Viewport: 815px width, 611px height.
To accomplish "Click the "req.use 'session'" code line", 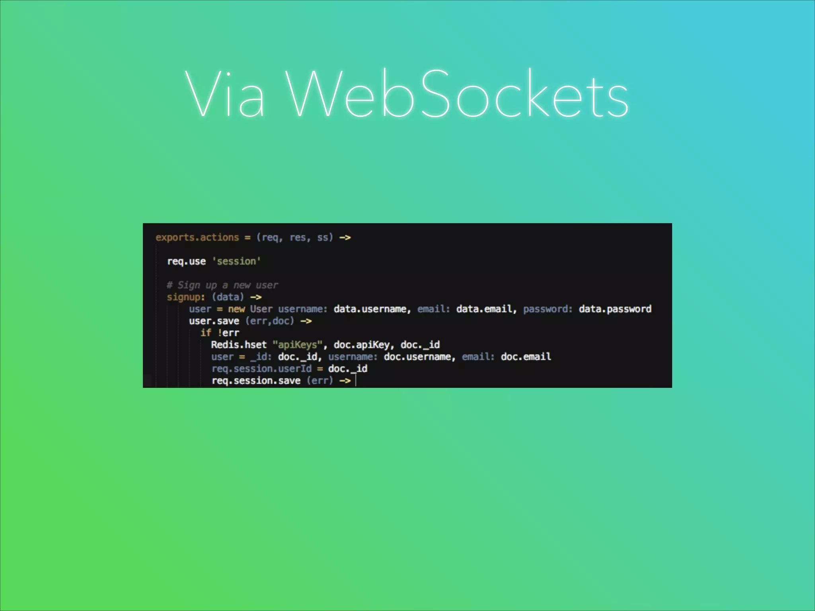I will (214, 261).
